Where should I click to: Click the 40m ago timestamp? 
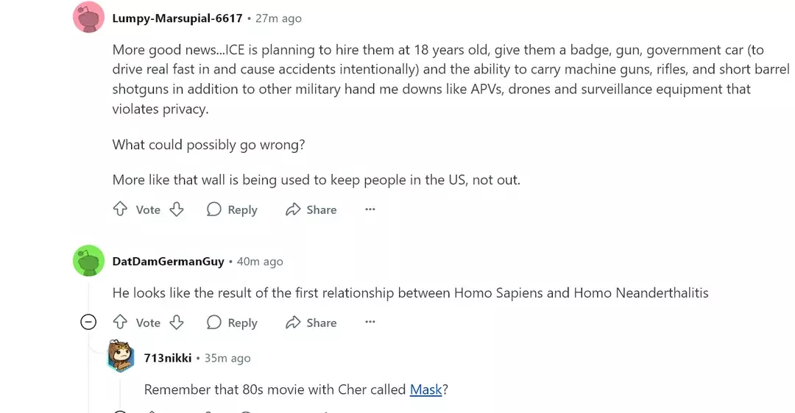coord(260,262)
